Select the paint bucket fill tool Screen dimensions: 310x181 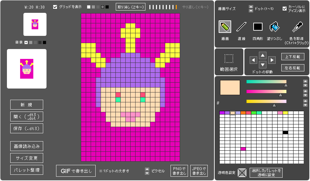pyautogui.click(x=274, y=27)
